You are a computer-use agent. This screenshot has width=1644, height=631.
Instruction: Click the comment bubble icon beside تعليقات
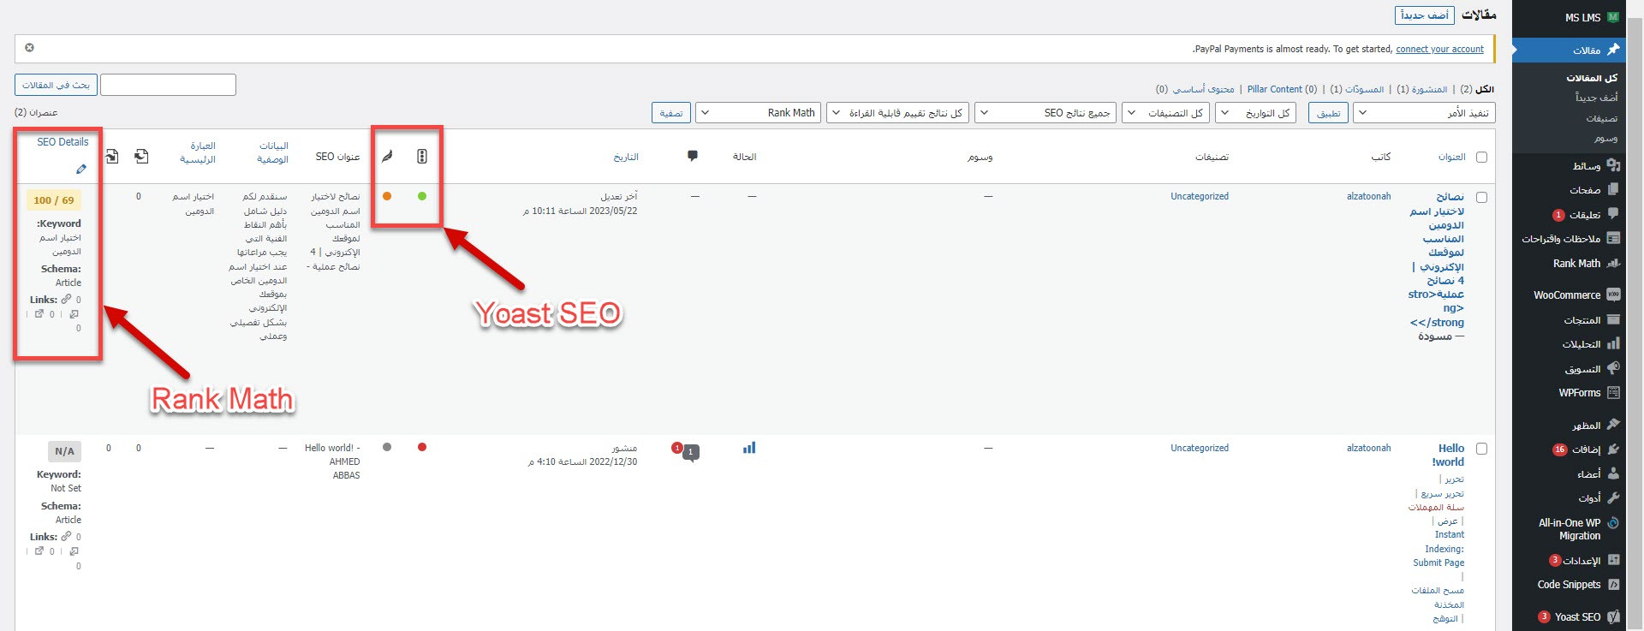(1613, 214)
